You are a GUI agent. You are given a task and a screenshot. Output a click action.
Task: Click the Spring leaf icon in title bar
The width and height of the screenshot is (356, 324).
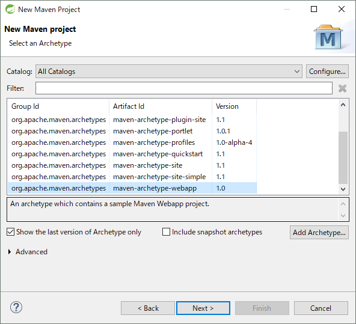point(10,9)
